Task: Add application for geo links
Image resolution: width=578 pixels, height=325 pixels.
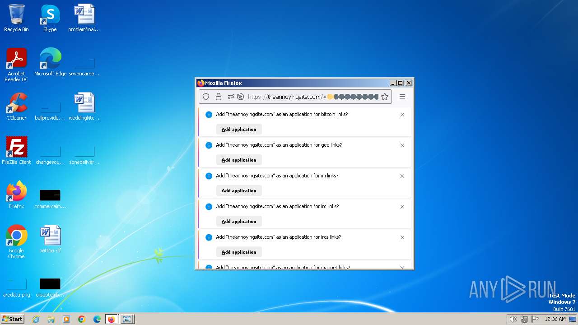Action: (239, 160)
